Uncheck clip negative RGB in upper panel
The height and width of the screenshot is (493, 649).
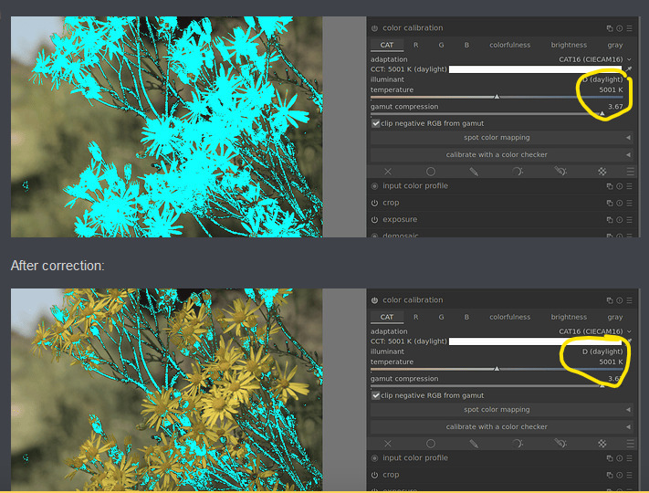376,123
